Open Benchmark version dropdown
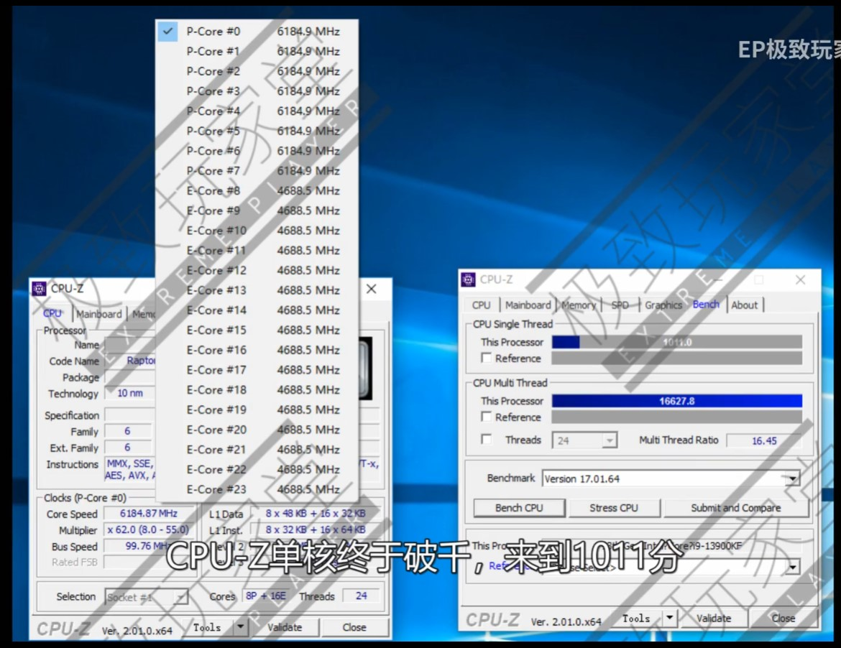841x648 pixels. 671,478
